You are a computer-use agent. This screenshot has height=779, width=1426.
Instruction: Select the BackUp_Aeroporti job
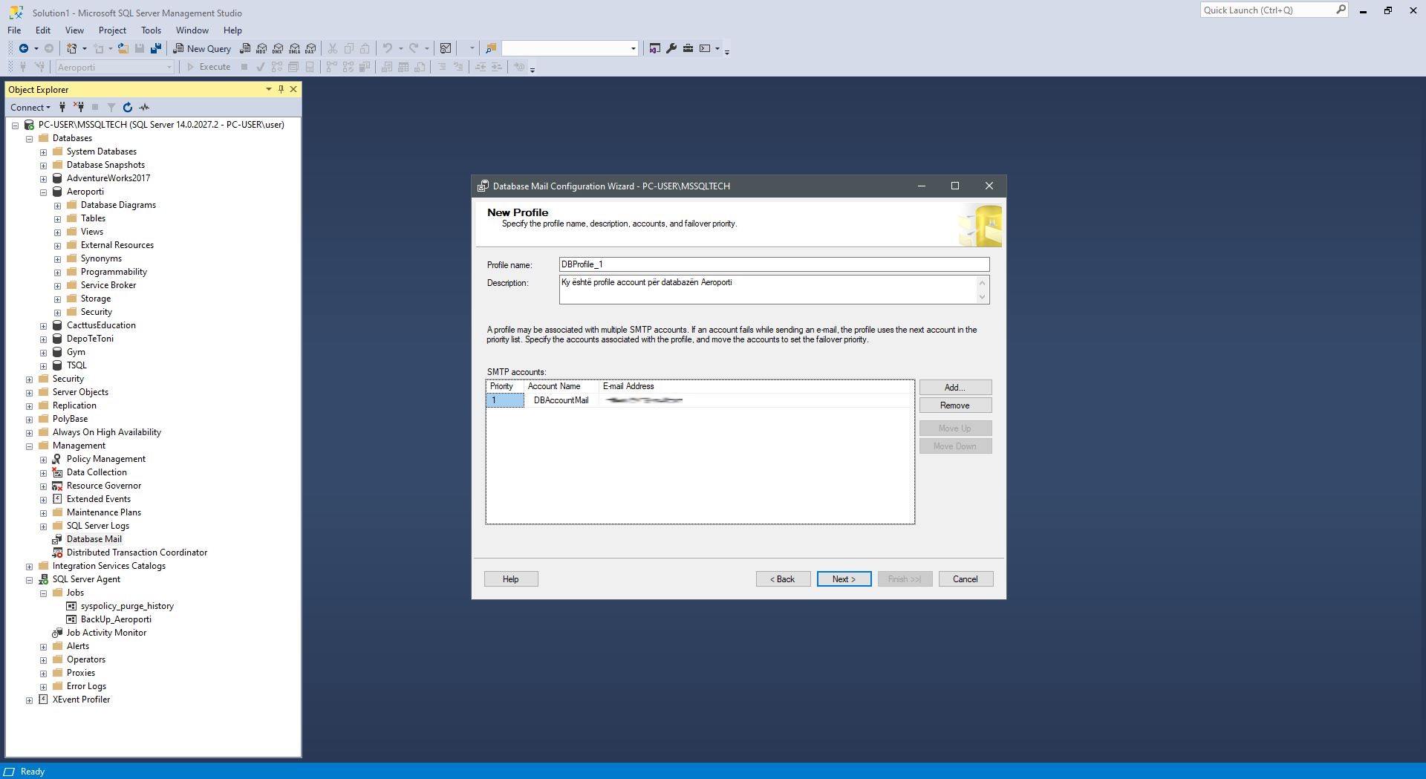[116, 619]
